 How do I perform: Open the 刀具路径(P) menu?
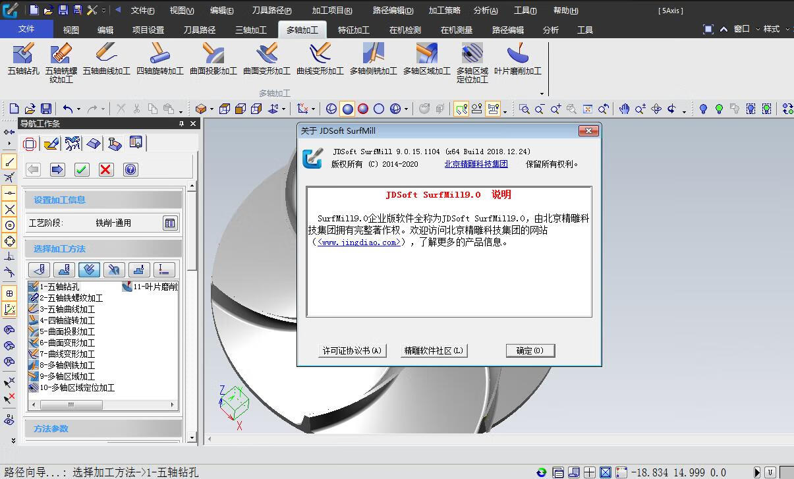point(271,11)
